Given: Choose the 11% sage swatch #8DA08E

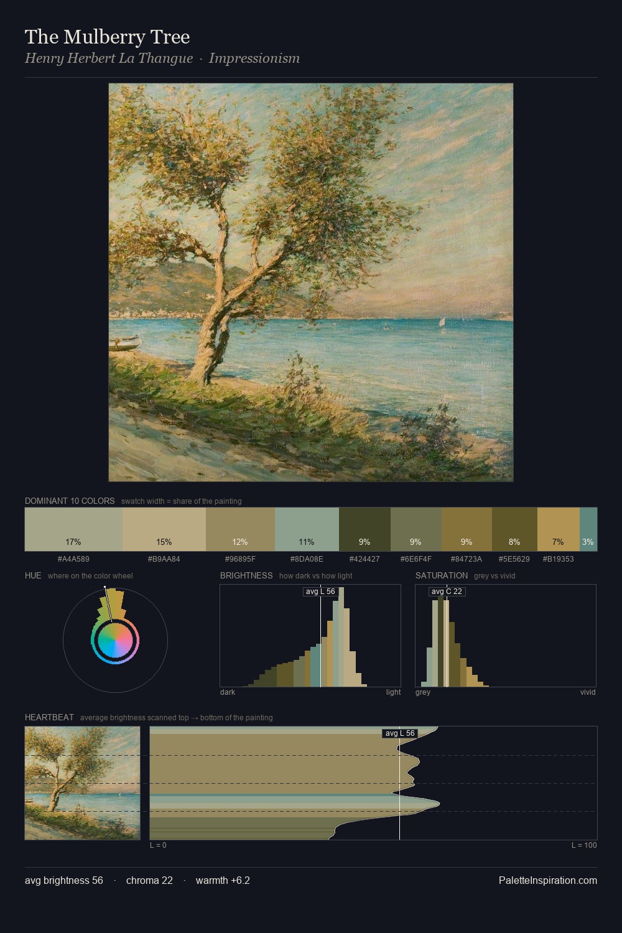Looking at the screenshot, I should (307, 529).
